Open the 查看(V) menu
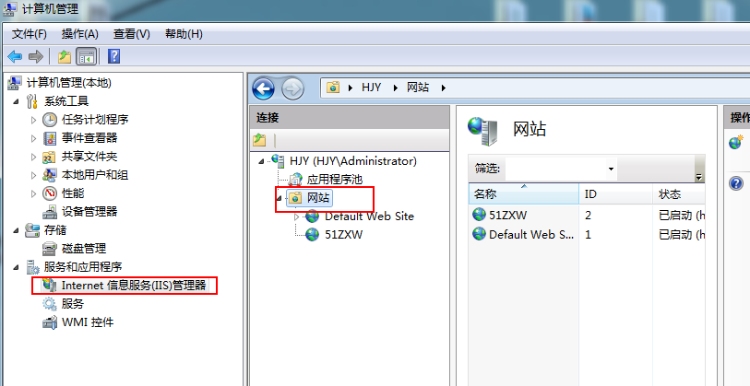Screen dimensions: 750x386 [132, 34]
